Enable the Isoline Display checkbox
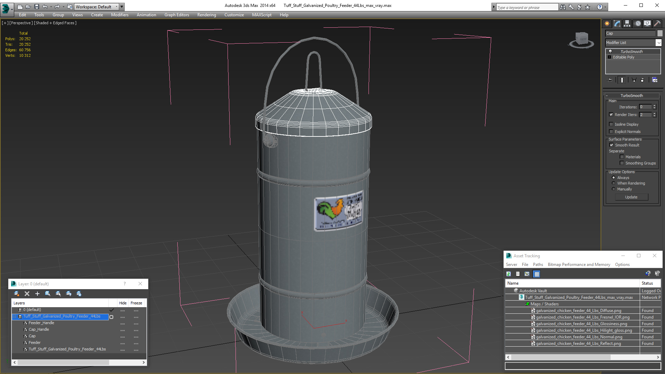This screenshot has height=374, width=665. pyautogui.click(x=611, y=124)
